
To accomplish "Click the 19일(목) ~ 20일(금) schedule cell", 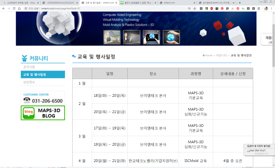I will tap(110, 144).
